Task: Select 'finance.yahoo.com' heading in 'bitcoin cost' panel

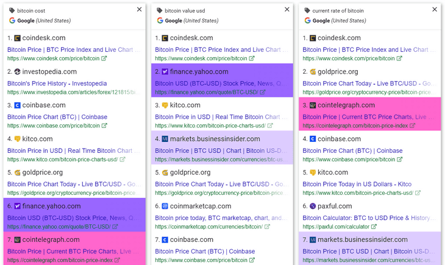Action: pos(51,206)
